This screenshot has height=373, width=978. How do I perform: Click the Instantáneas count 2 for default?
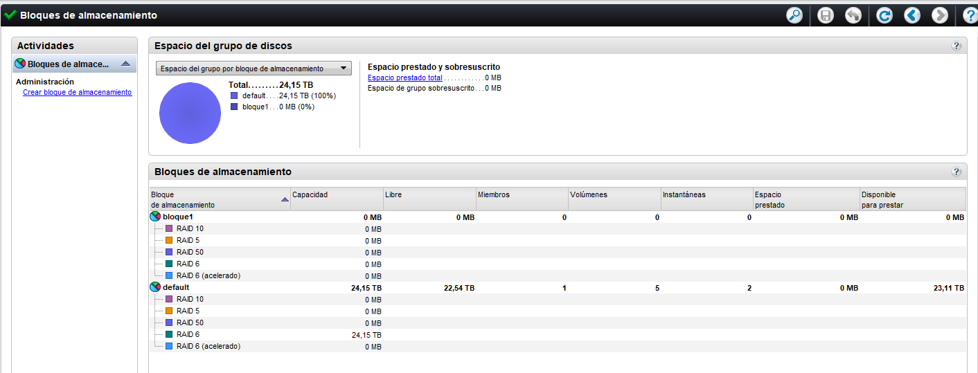coord(749,288)
